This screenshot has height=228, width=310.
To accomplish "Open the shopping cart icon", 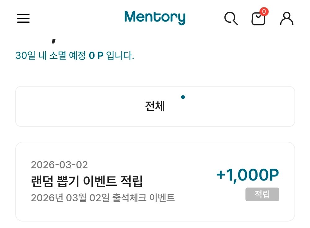I will click(258, 19).
